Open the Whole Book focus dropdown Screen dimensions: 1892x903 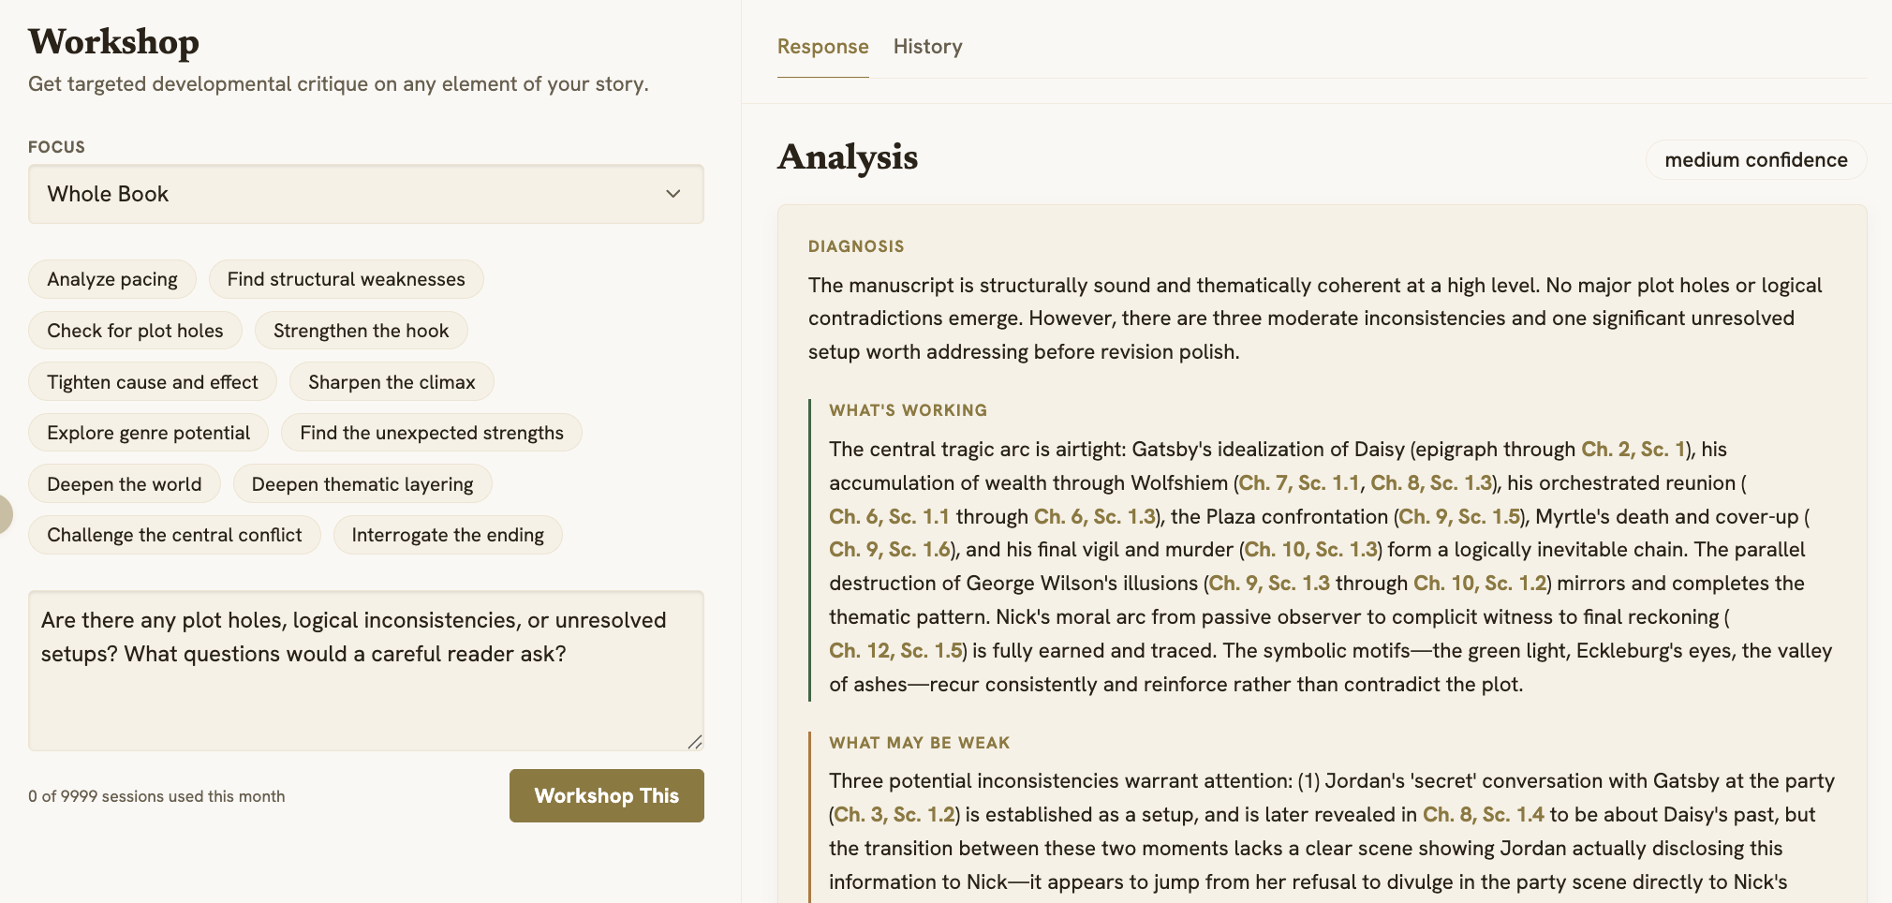click(x=366, y=194)
